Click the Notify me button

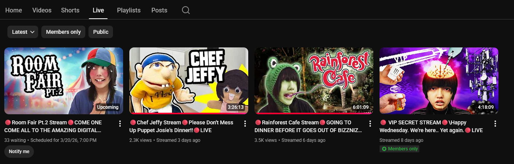pos(19,152)
